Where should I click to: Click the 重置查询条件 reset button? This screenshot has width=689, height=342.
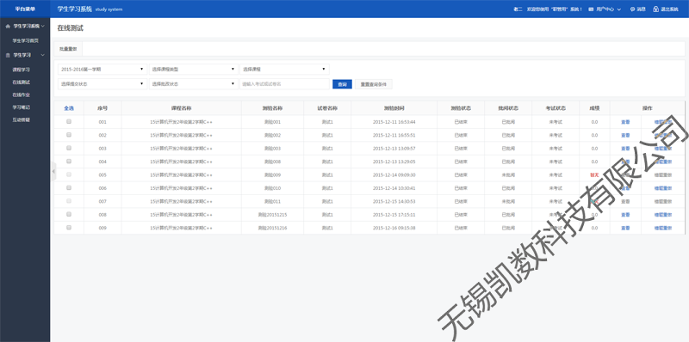[x=374, y=83]
